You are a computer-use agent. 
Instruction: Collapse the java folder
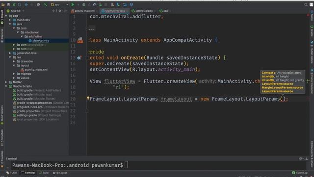(10, 24)
